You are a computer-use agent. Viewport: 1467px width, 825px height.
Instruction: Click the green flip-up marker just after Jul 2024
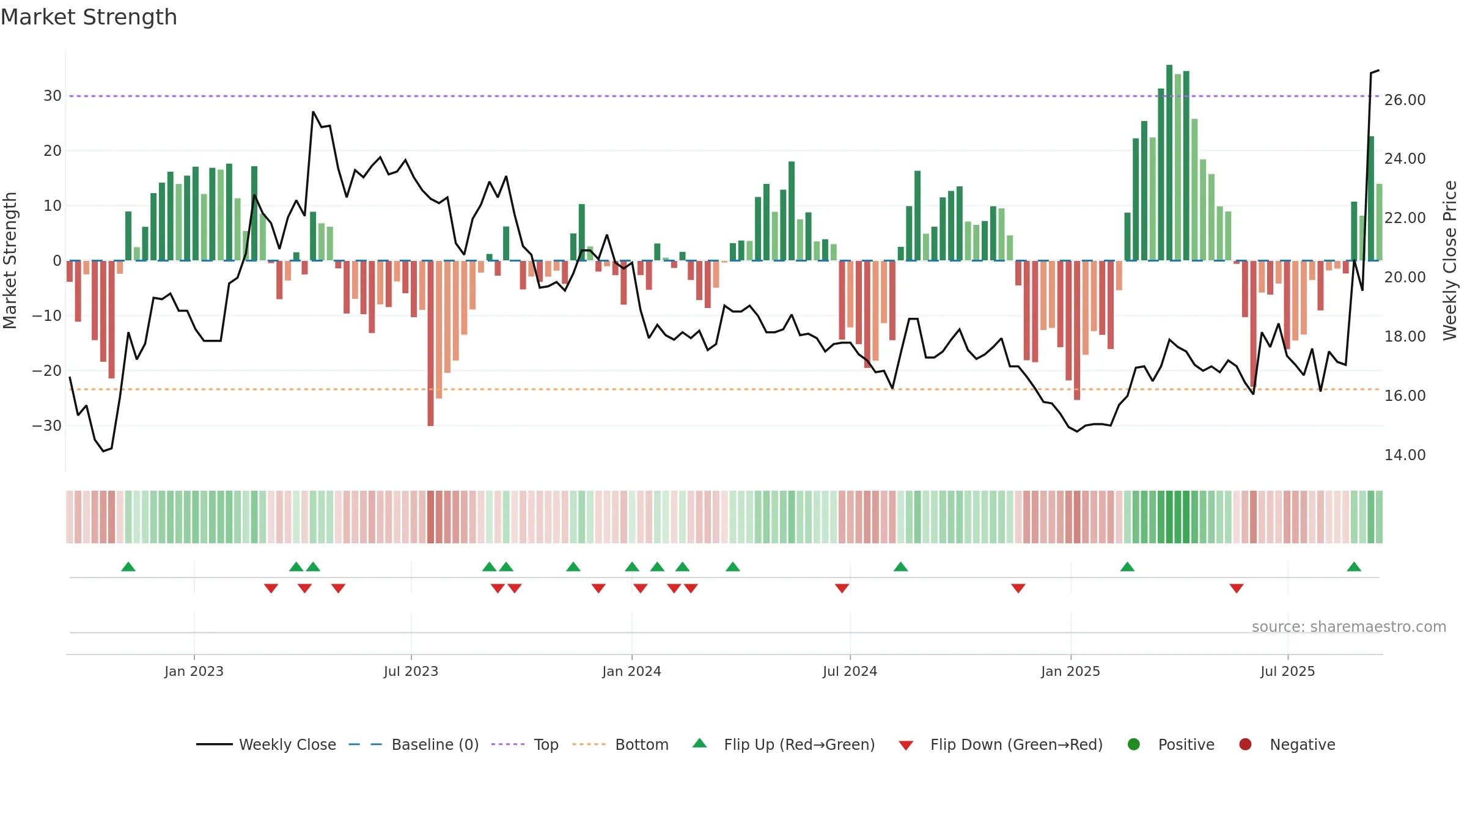click(900, 566)
